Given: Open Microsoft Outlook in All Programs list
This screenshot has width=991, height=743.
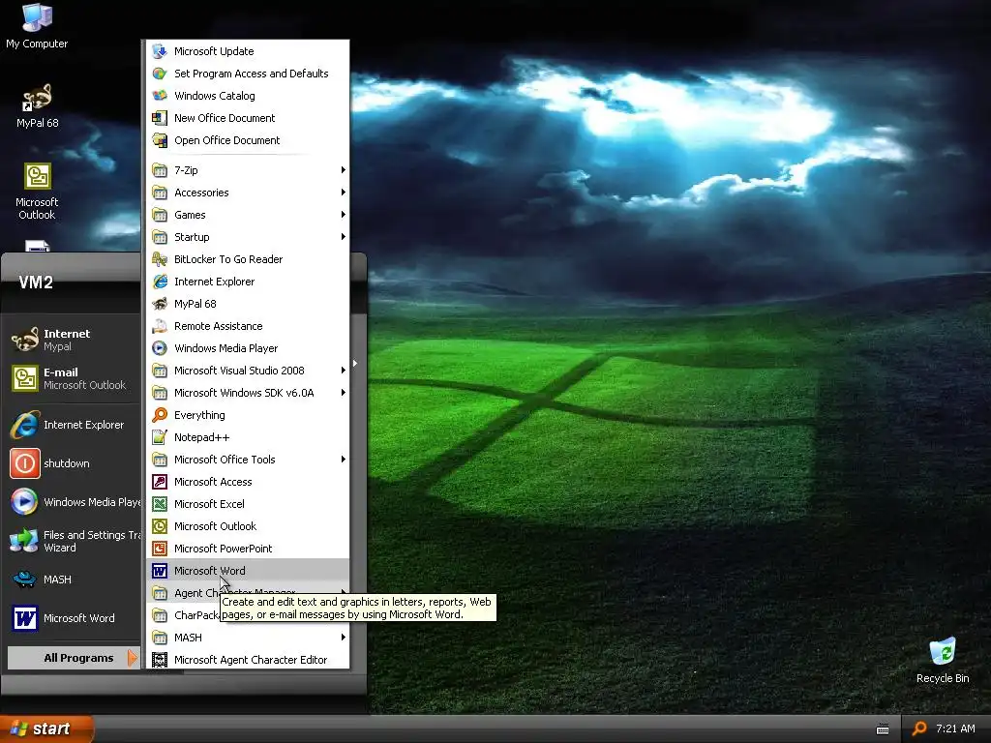Looking at the screenshot, I should point(248,526).
